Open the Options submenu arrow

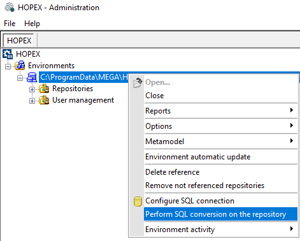point(292,126)
